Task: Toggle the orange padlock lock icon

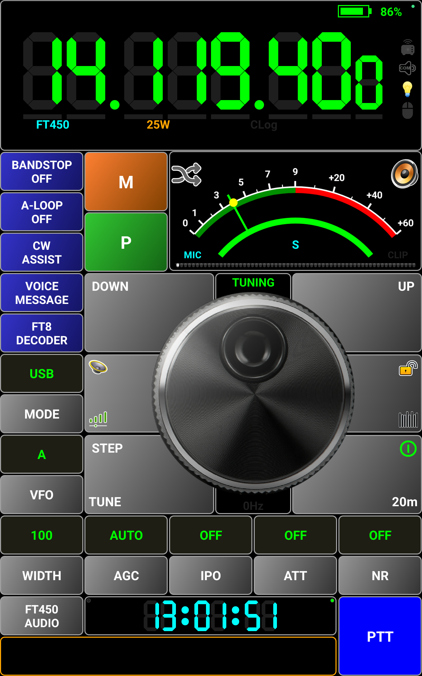Action: click(407, 368)
